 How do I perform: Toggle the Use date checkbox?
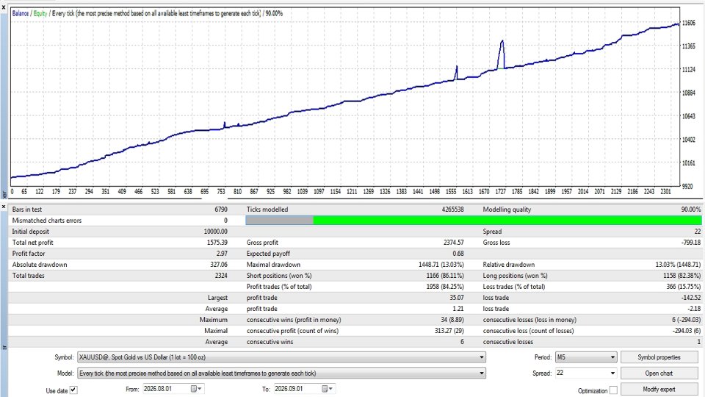click(x=73, y=390)
